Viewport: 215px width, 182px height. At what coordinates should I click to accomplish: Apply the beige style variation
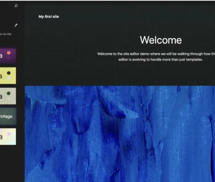click(x=8, y=96)
